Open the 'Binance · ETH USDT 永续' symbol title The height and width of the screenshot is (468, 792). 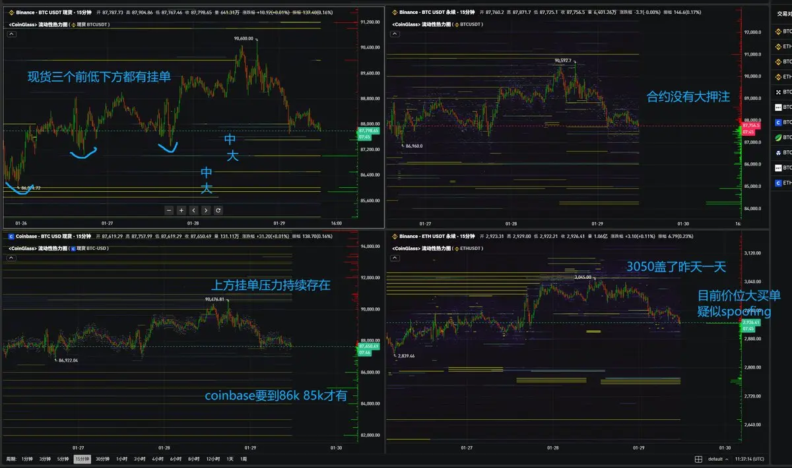click(x=426, y=235)
